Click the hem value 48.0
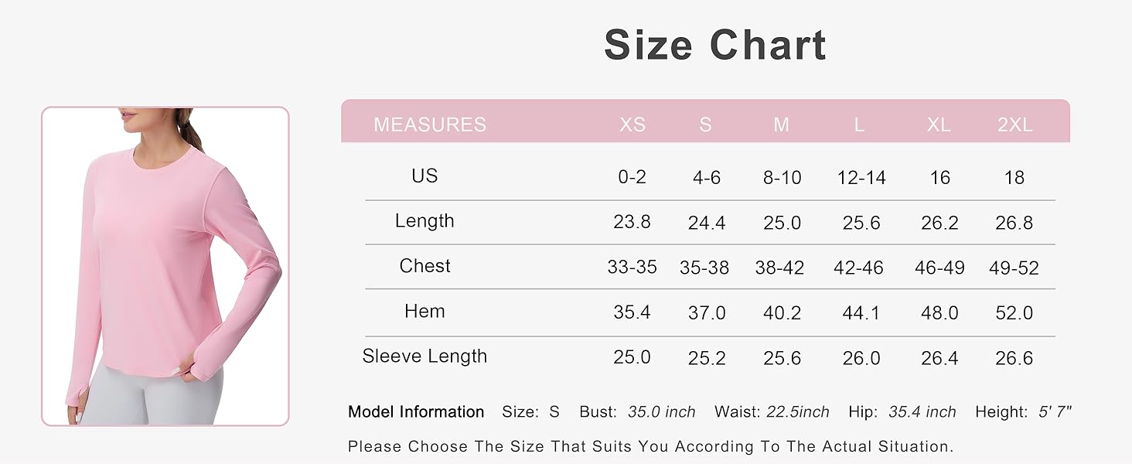 click(939, 313)
